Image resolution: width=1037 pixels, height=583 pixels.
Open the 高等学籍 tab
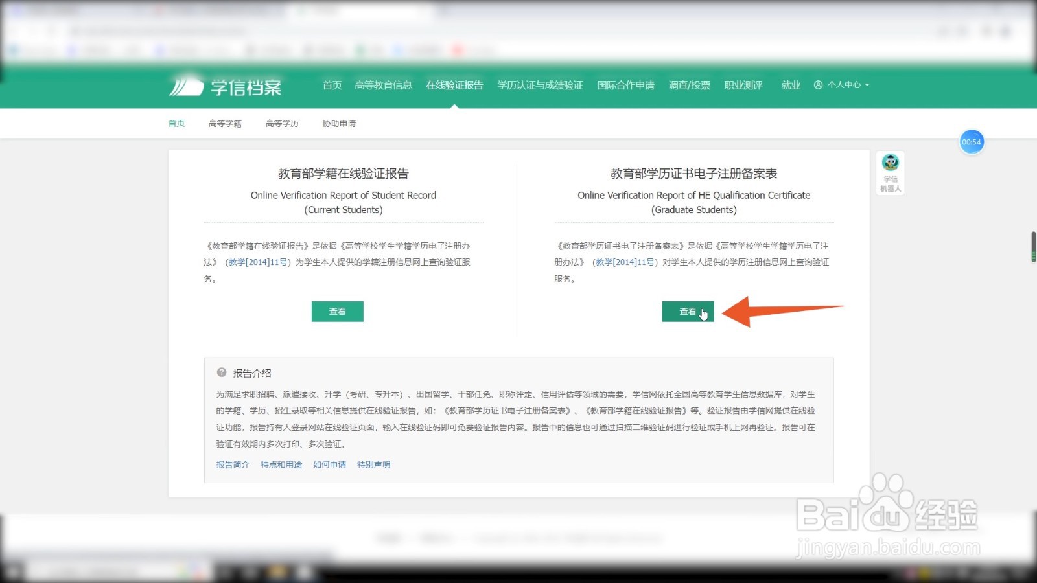point(224,123)
